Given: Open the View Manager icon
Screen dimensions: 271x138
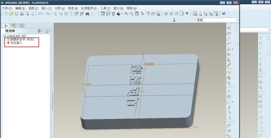Looking at the screenshot, I should pos(158,14).
